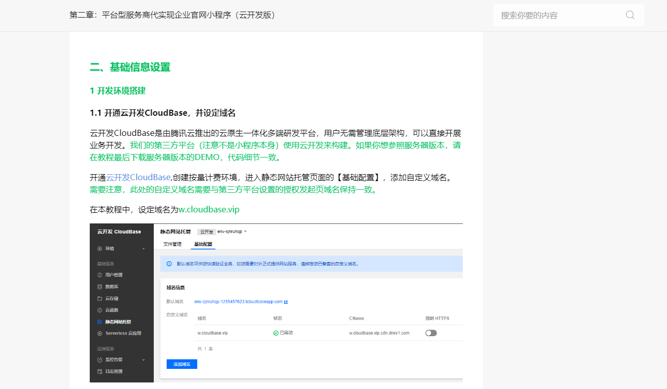Expand the 环境 arrow in the sidebar

(x=143, y=249)
